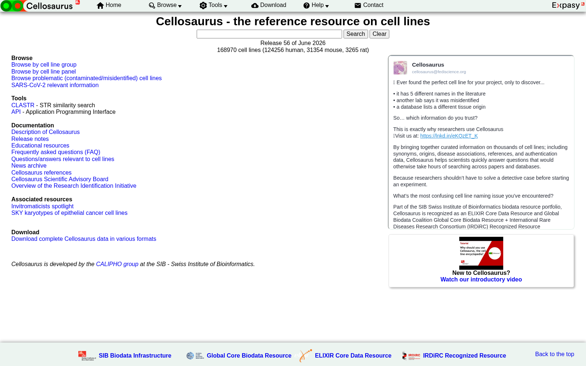This screenshot has height=366, width=586.
Task: Open Global Core Biodata Resource footer link
Action: coord(249,356)
